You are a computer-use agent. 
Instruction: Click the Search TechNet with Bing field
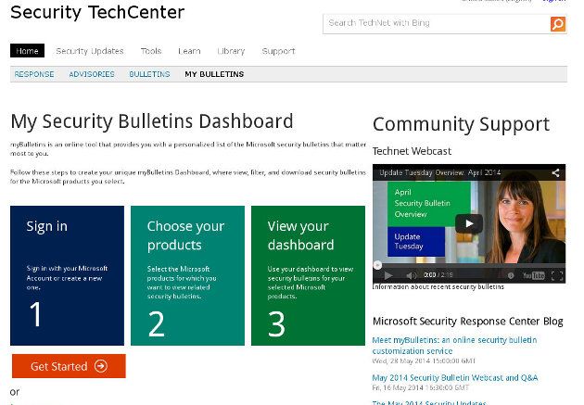436,23
